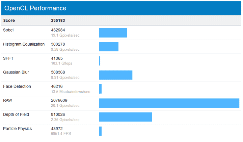Click the 103.1 Gflops value

62,63
